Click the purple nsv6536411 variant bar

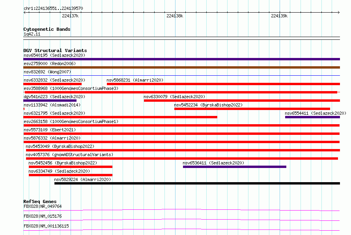[235, 167]
